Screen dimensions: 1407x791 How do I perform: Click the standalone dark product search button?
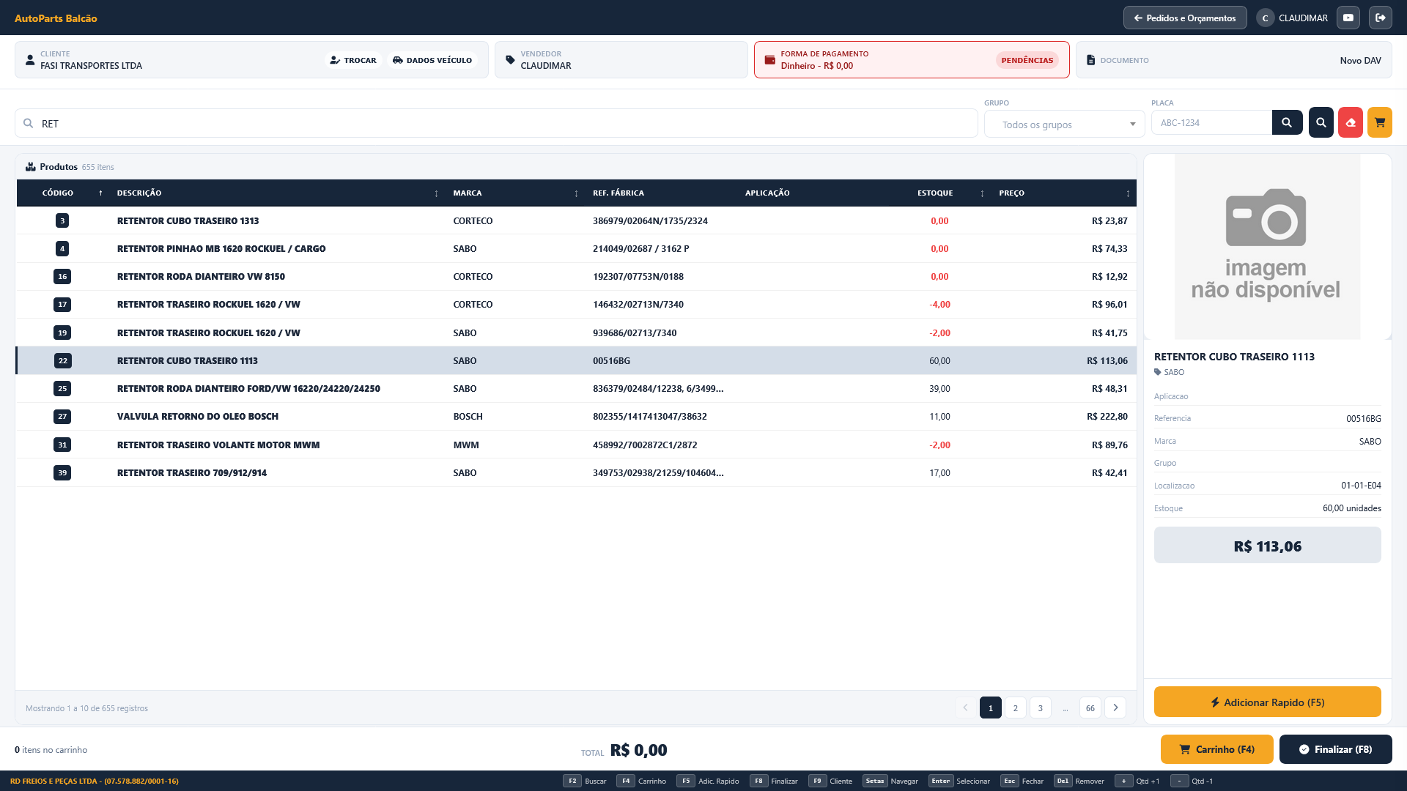point(1321,122)
